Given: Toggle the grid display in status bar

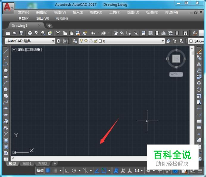Looking at the screenshot, I should point(48,171).
